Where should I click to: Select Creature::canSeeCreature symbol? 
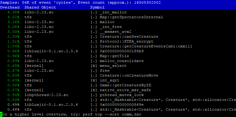[x=129, y=37]
